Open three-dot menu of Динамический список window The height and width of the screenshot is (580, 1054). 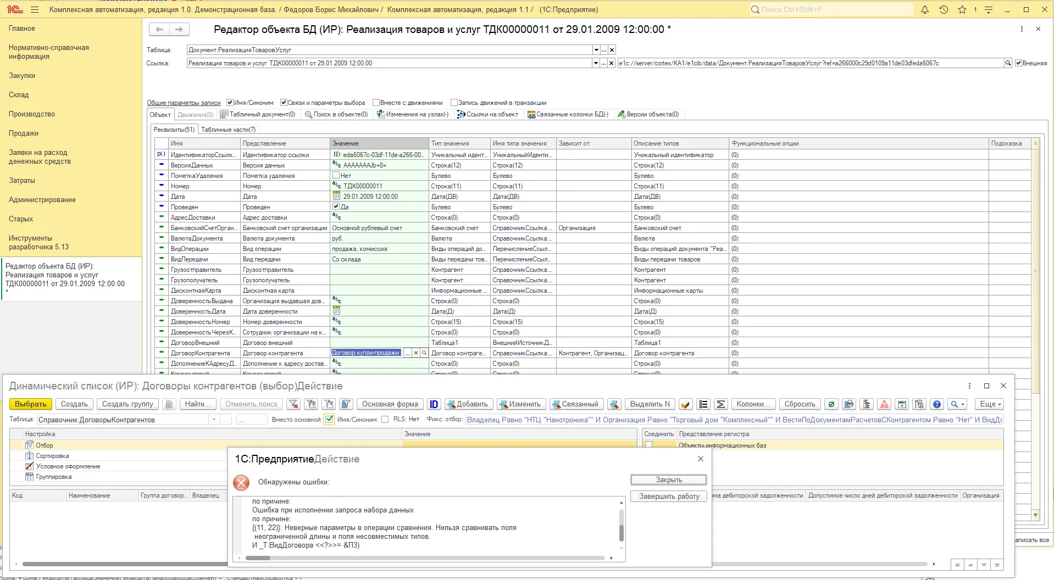click(x=969, y=386)
